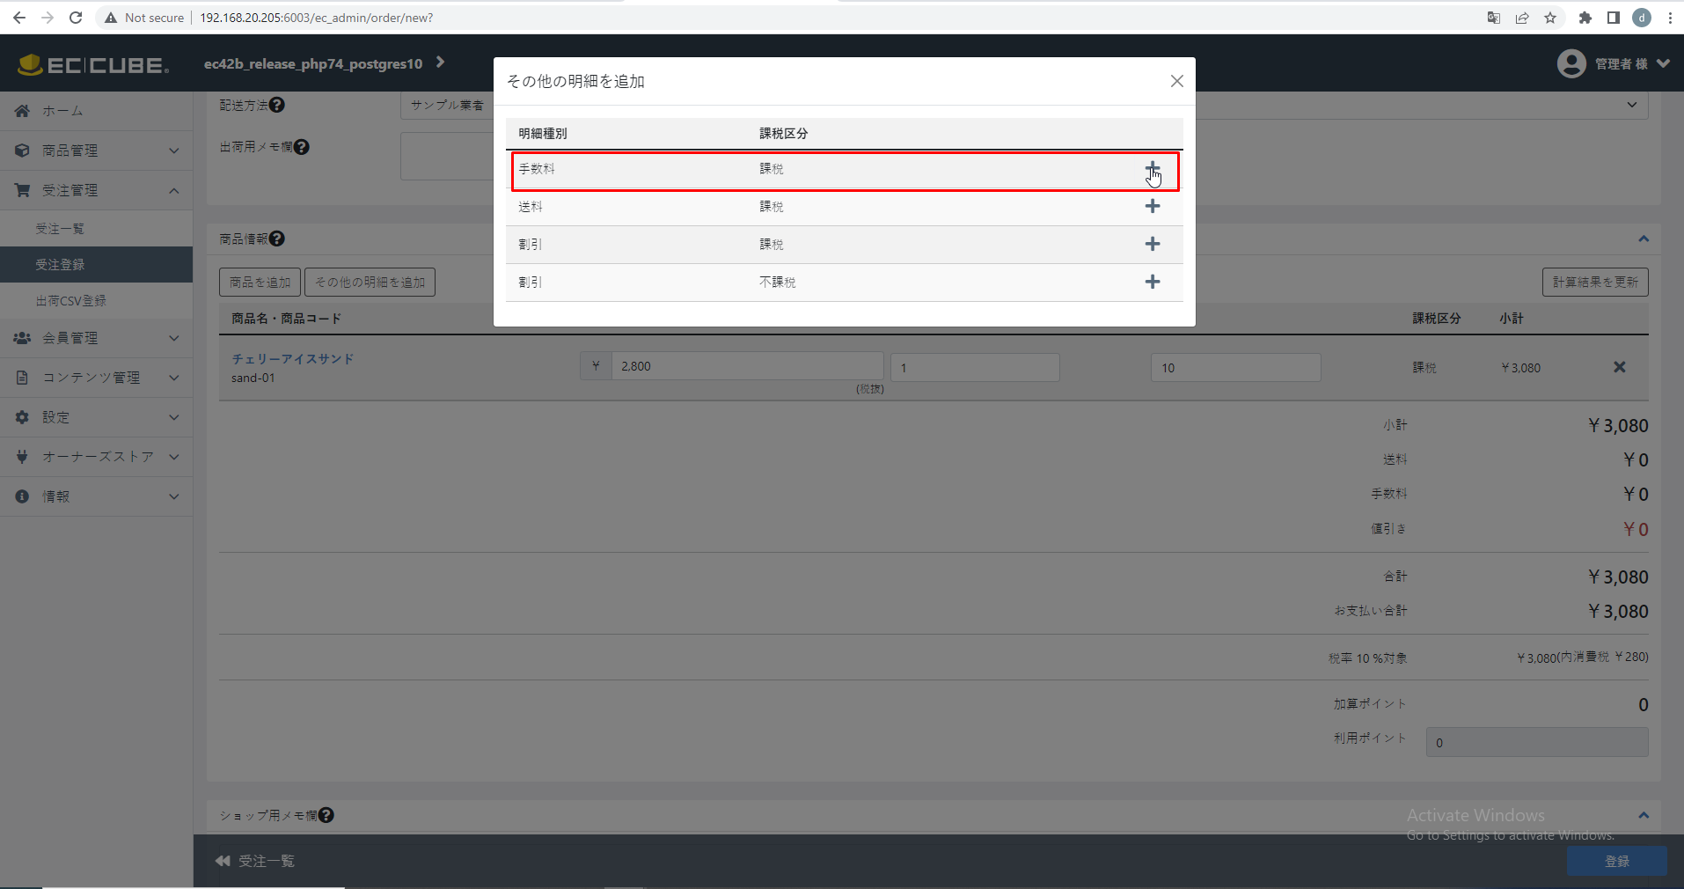Open the 受注一覧 submenu item
1684x889 pixels.
[x=96, y=229]
